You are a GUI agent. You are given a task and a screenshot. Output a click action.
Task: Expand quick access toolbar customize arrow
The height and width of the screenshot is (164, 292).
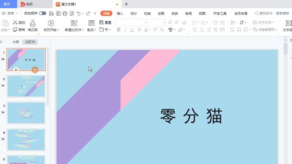[x=95, y=13]
